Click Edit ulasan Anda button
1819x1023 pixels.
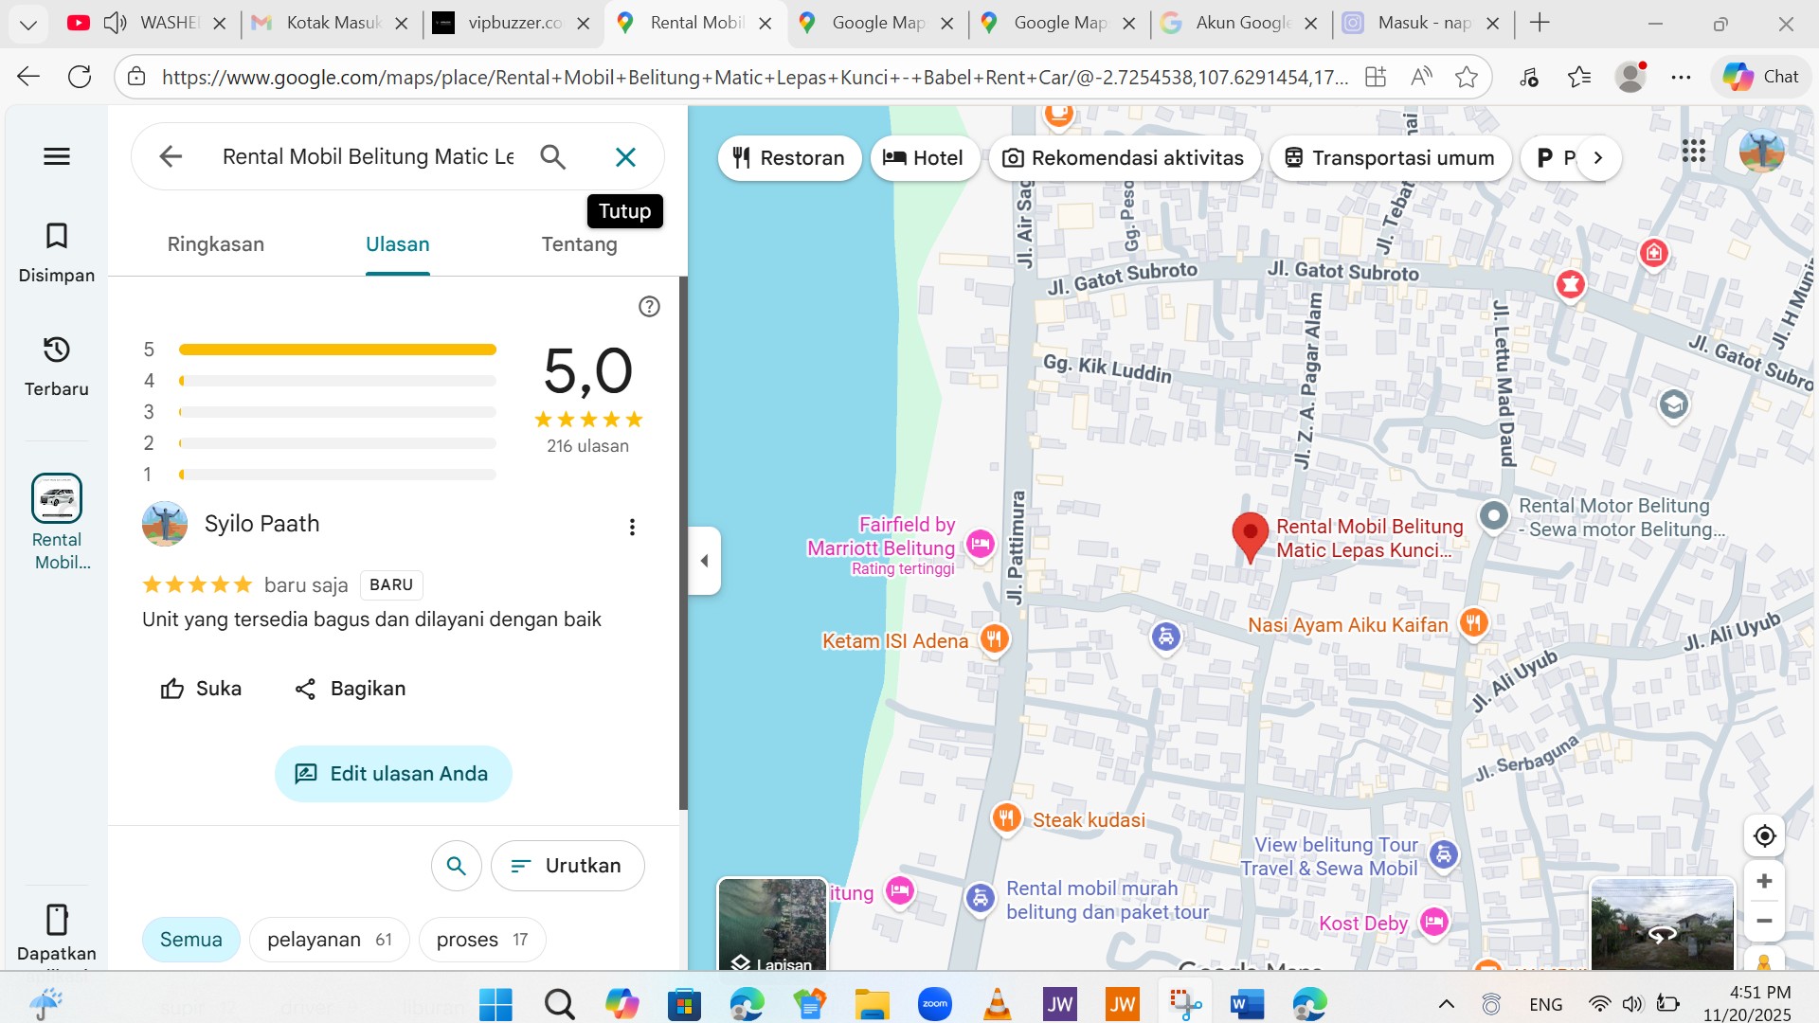click(393, 773)
